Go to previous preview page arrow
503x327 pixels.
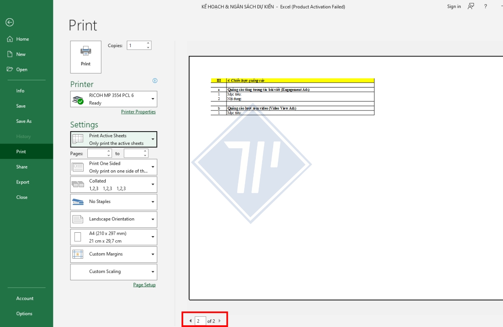(190, 321)
